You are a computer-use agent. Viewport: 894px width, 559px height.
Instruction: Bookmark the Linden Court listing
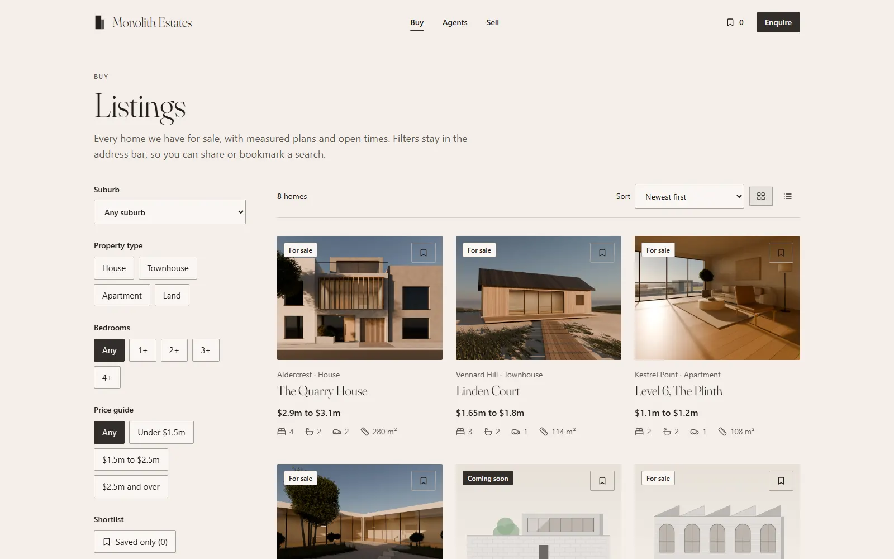602,253
